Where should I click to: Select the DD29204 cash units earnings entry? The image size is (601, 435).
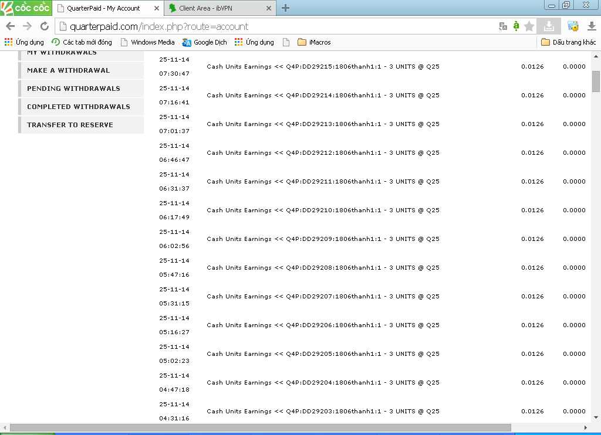323,383
